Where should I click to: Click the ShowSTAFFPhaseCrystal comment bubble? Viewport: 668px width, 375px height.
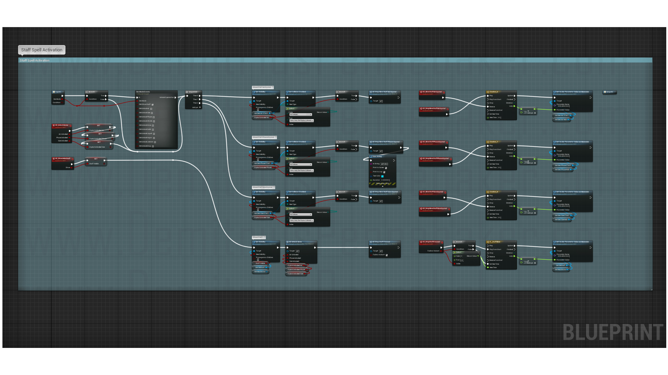tap(264, 137)
